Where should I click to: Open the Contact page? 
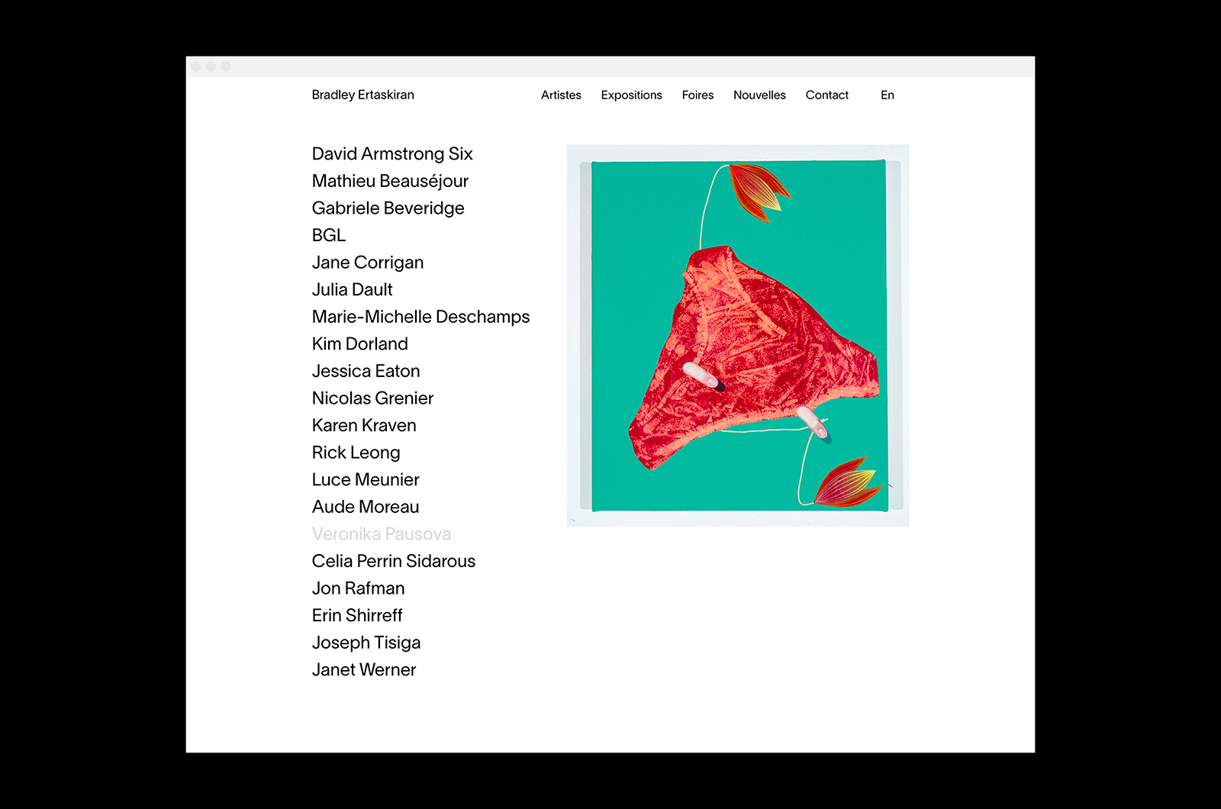pos(826,95)
